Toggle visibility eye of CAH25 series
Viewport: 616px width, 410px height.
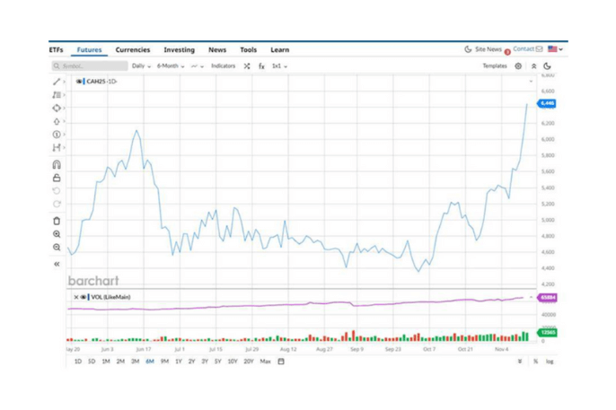pos(79,82)
